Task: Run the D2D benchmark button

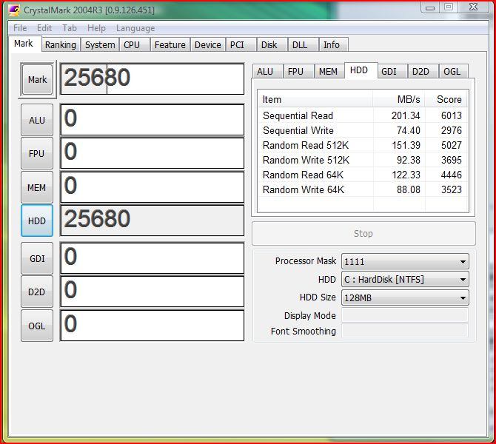Action: click(x=37, y=292)
